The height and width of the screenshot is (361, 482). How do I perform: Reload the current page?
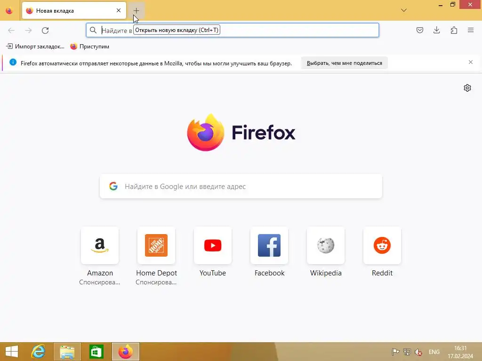click(x=45, y=31)
